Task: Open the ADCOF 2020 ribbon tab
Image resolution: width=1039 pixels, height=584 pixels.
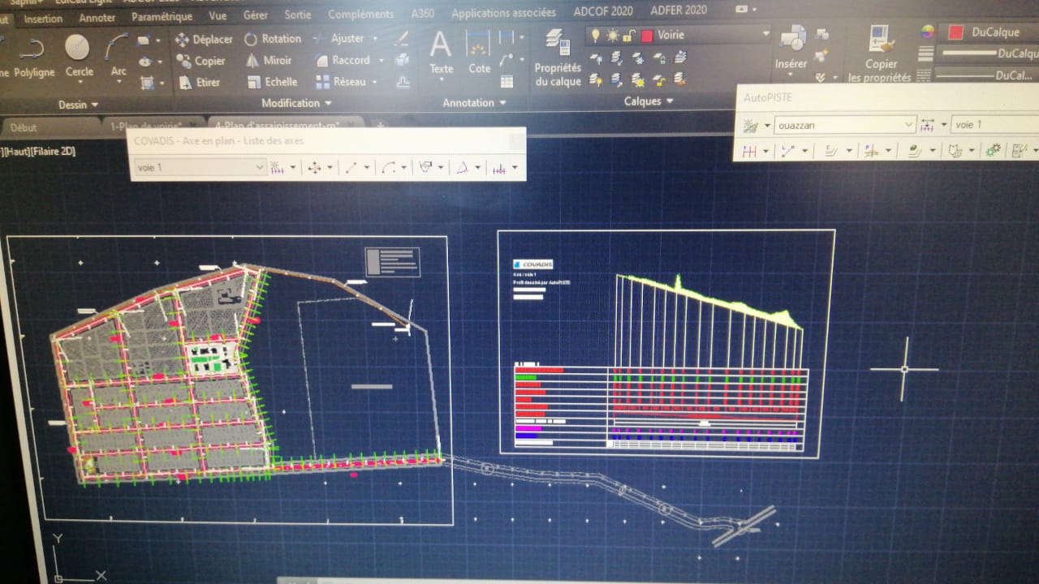Action: (604, 11)
